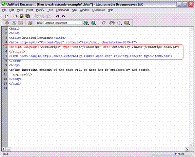Maximize the Dreamweaver window

185,4
